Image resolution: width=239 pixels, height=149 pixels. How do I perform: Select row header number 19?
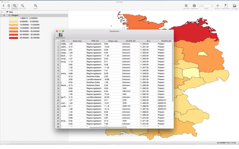pyautogui.click(x=58, y=97)
